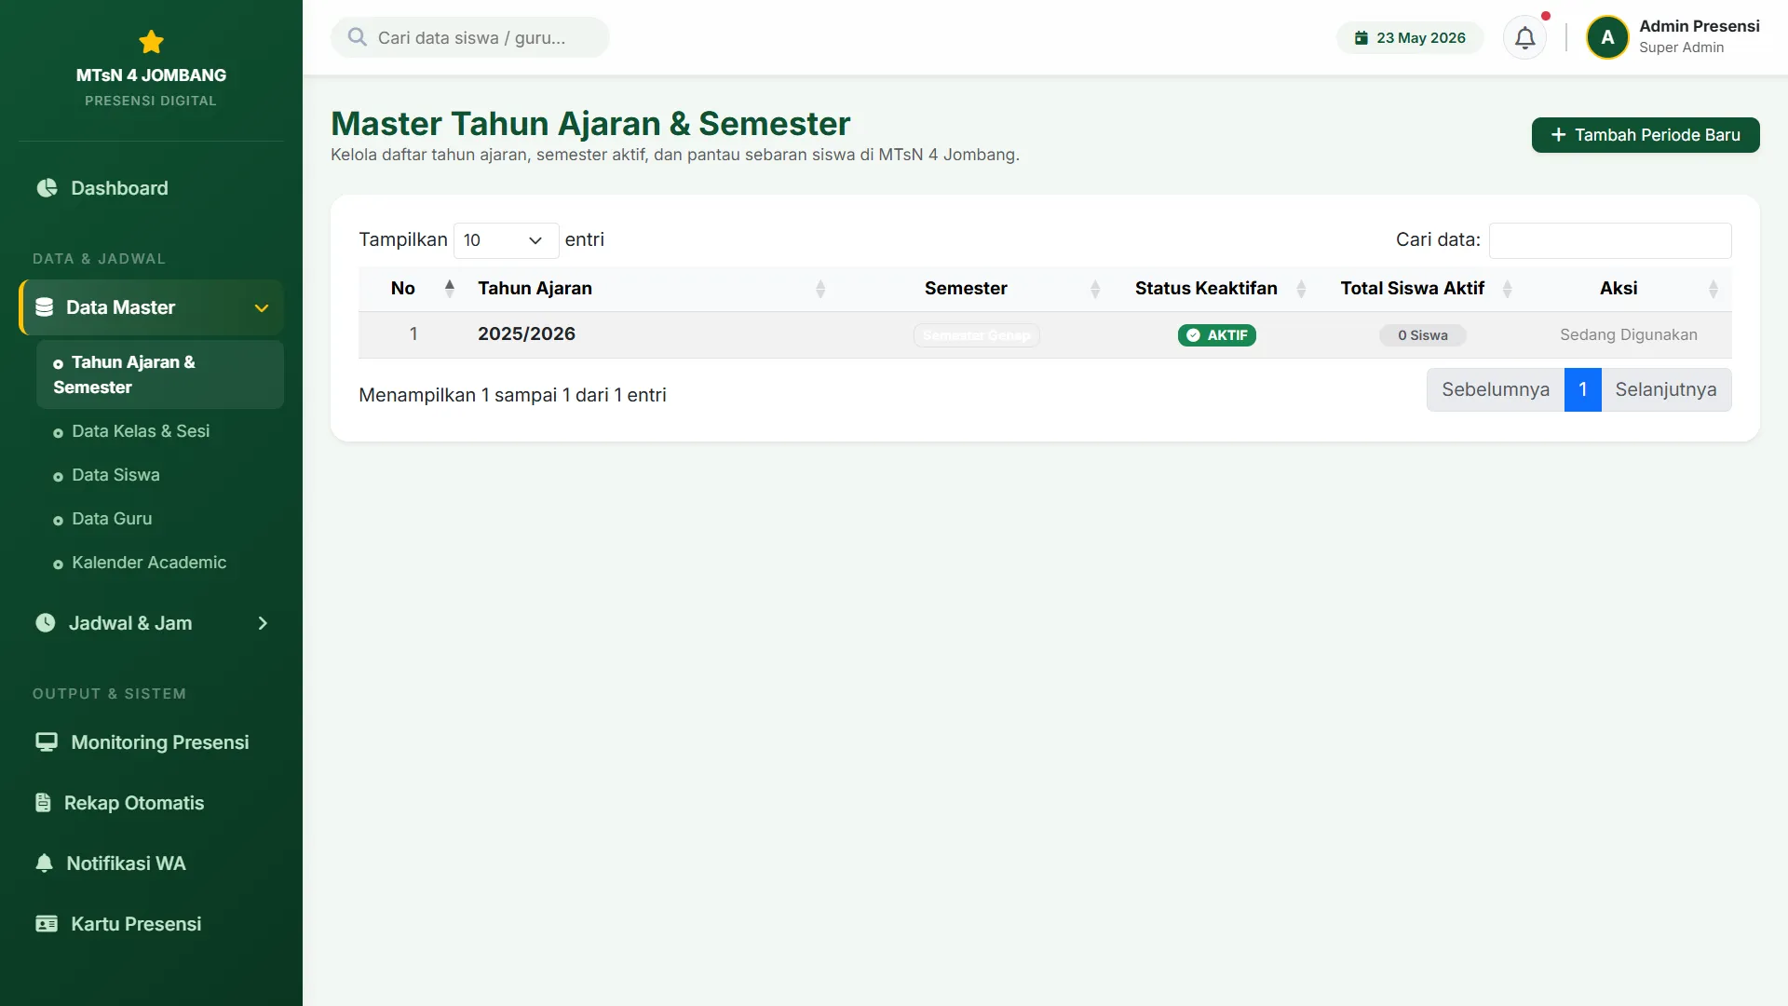Click the gold star school logo
Image resolution: width=1788 pixels, height=1006 pixels.
point(151,42)
